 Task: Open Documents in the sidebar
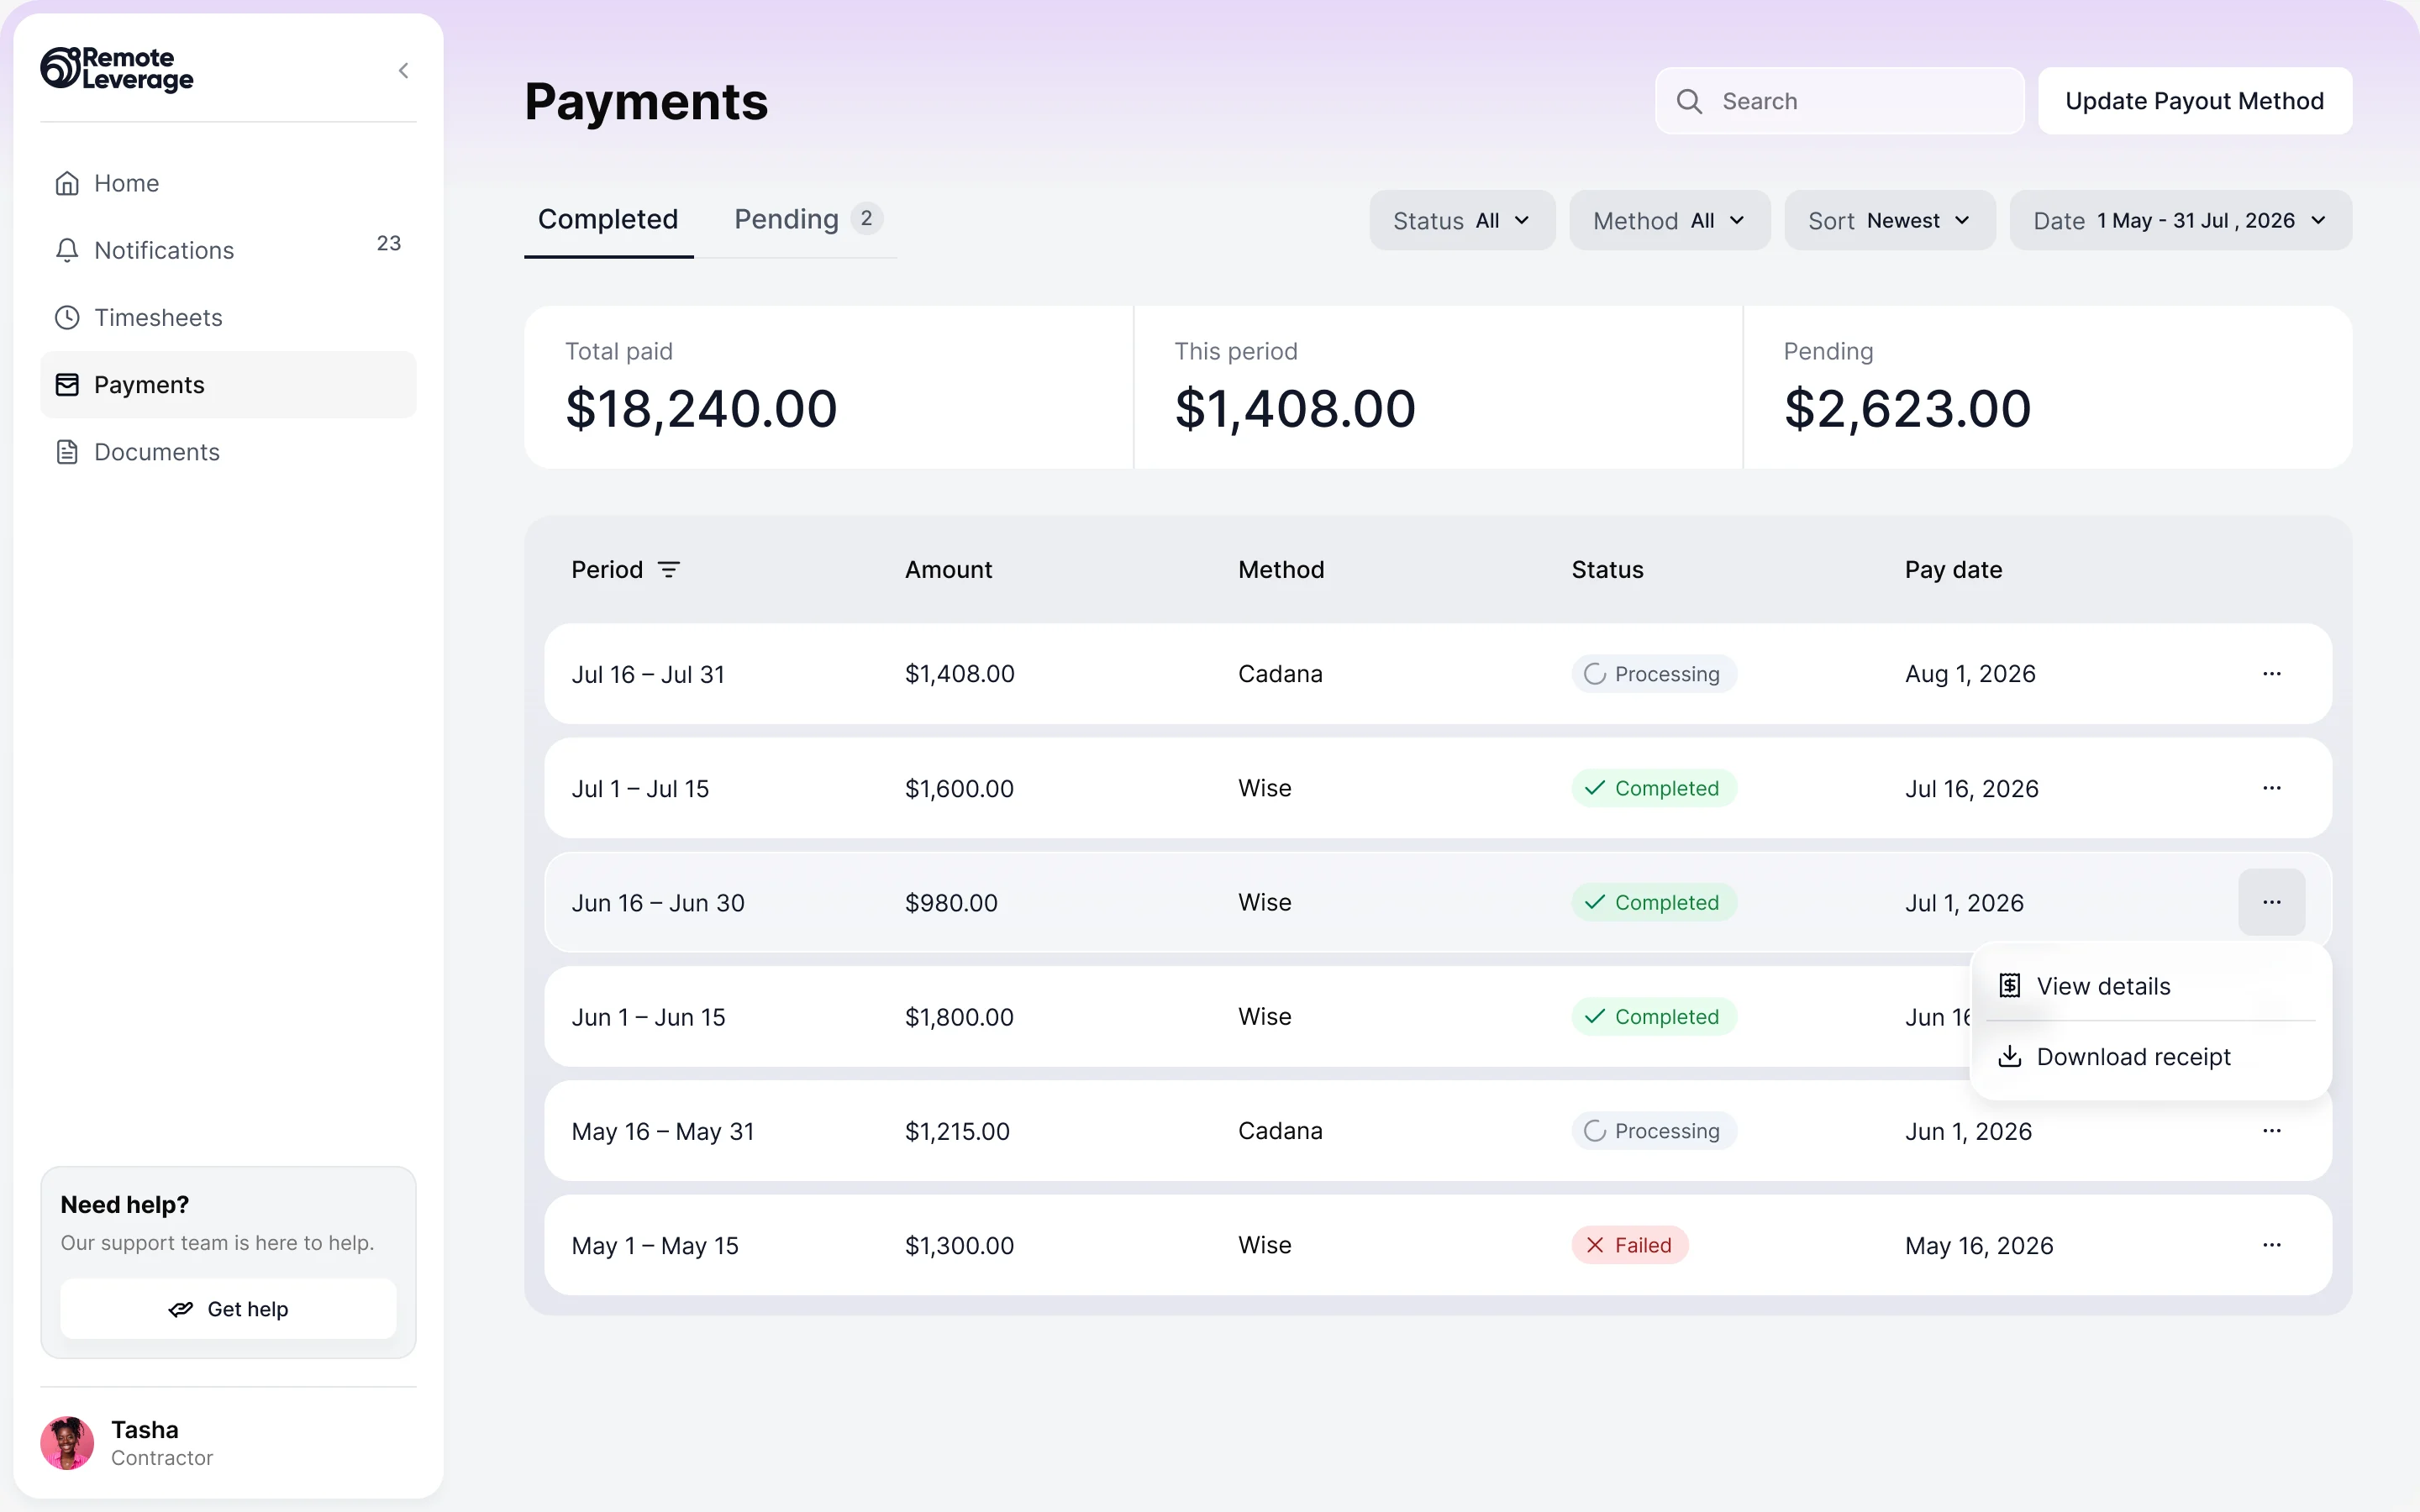click(x=228, y=452)
